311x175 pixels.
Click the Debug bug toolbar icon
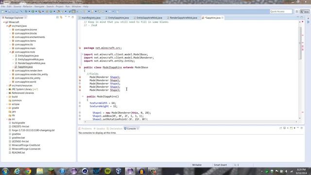coord(26,12)
